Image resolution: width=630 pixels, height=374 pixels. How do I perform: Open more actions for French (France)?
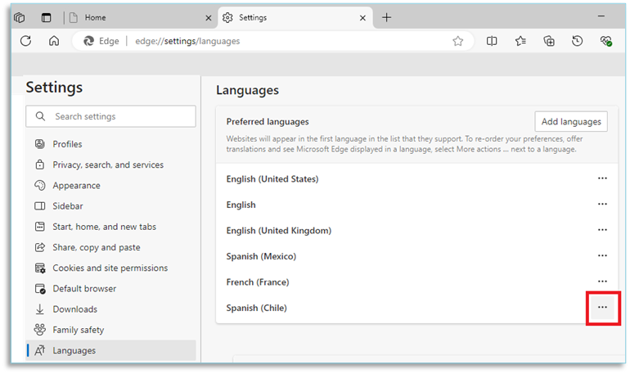tap(602, 282)
